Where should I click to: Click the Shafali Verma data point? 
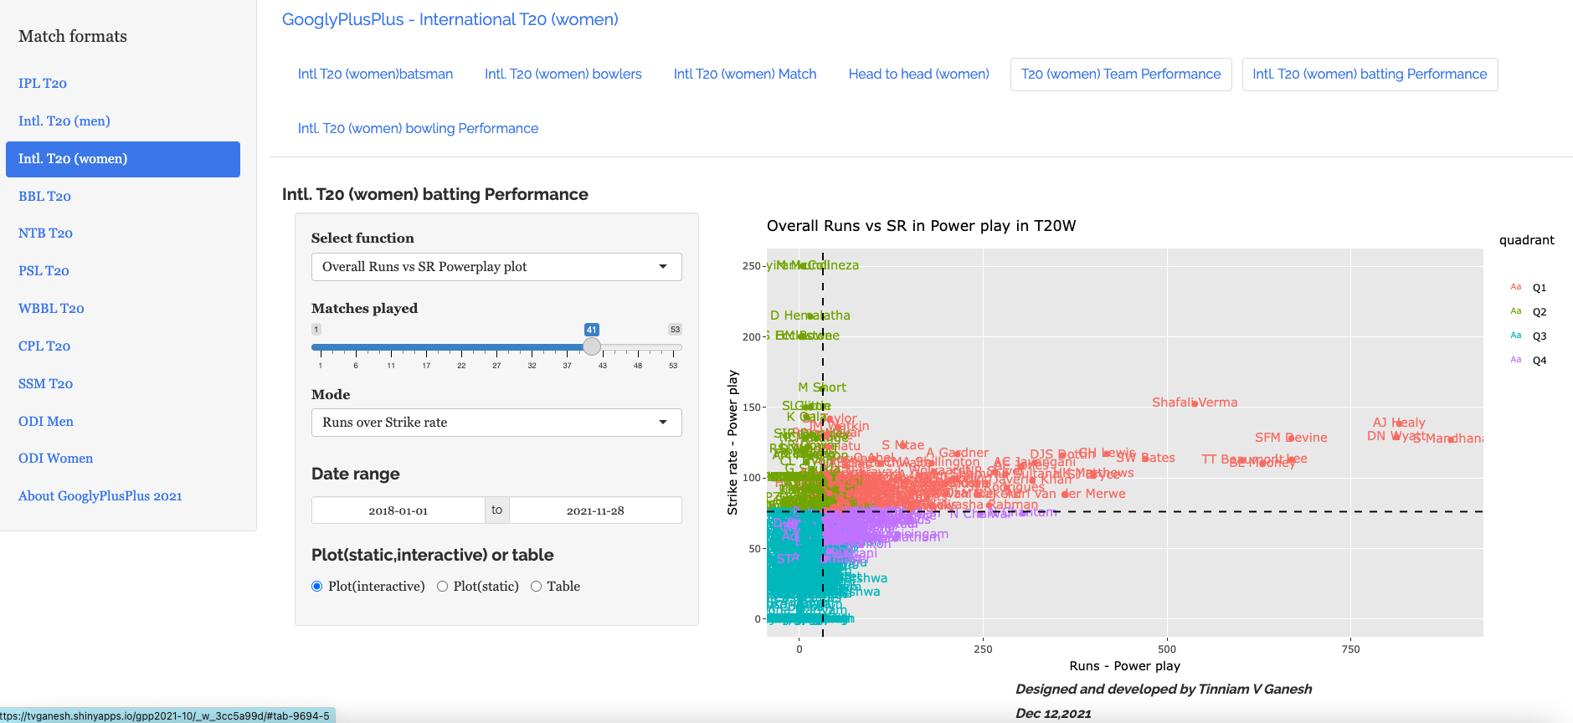[1195, 403]
